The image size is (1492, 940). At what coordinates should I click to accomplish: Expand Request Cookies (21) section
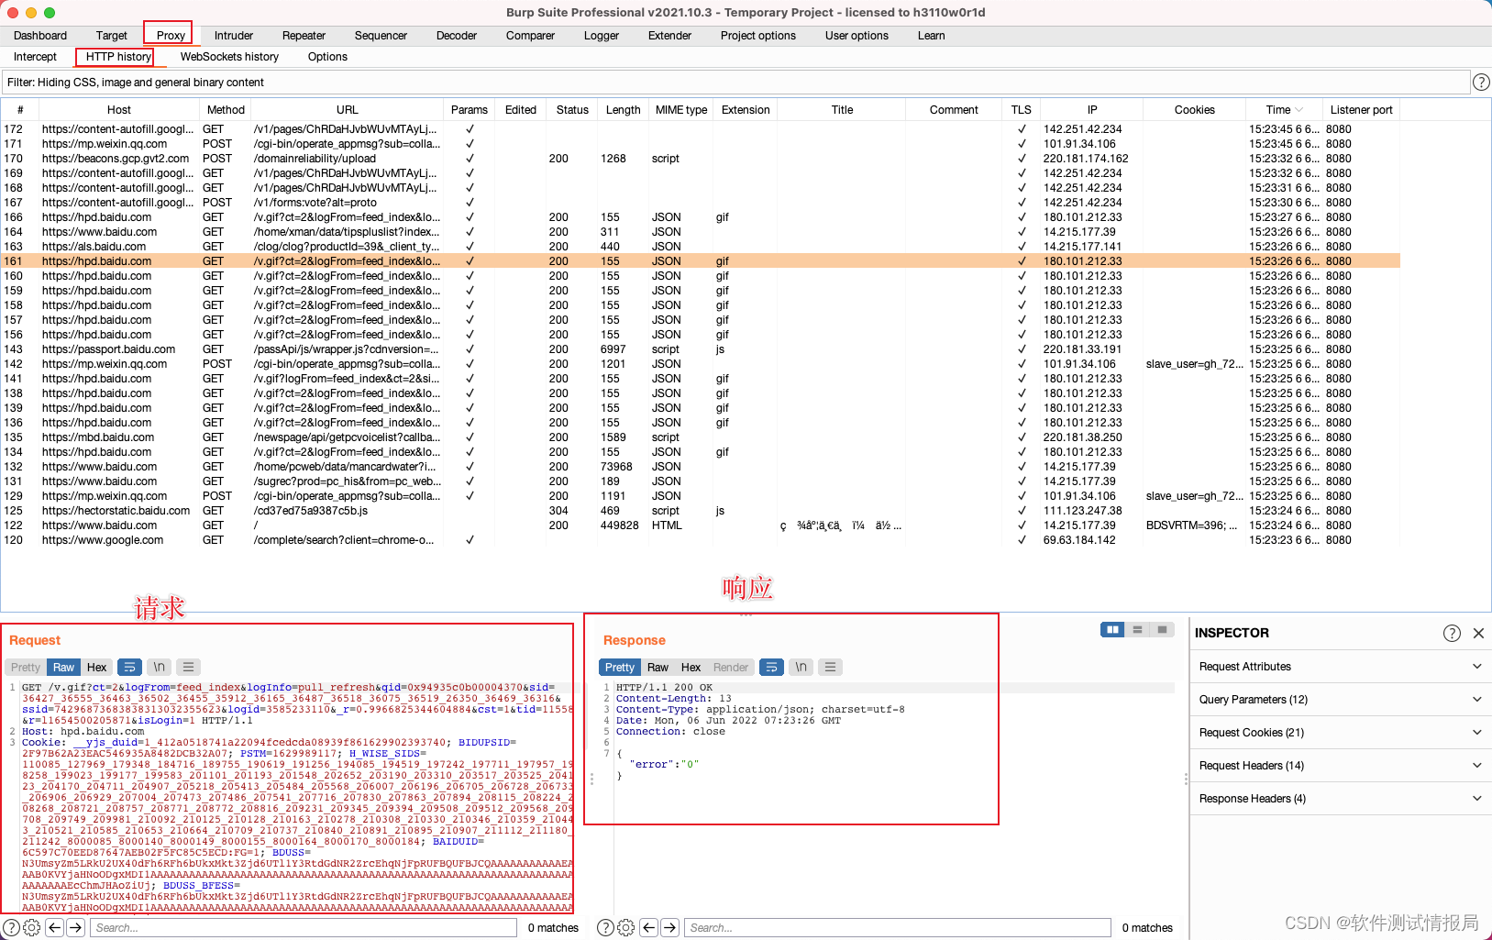coord(1341,733)
